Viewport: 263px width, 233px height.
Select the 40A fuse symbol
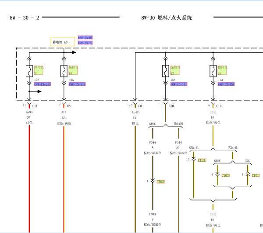point(64,71)
